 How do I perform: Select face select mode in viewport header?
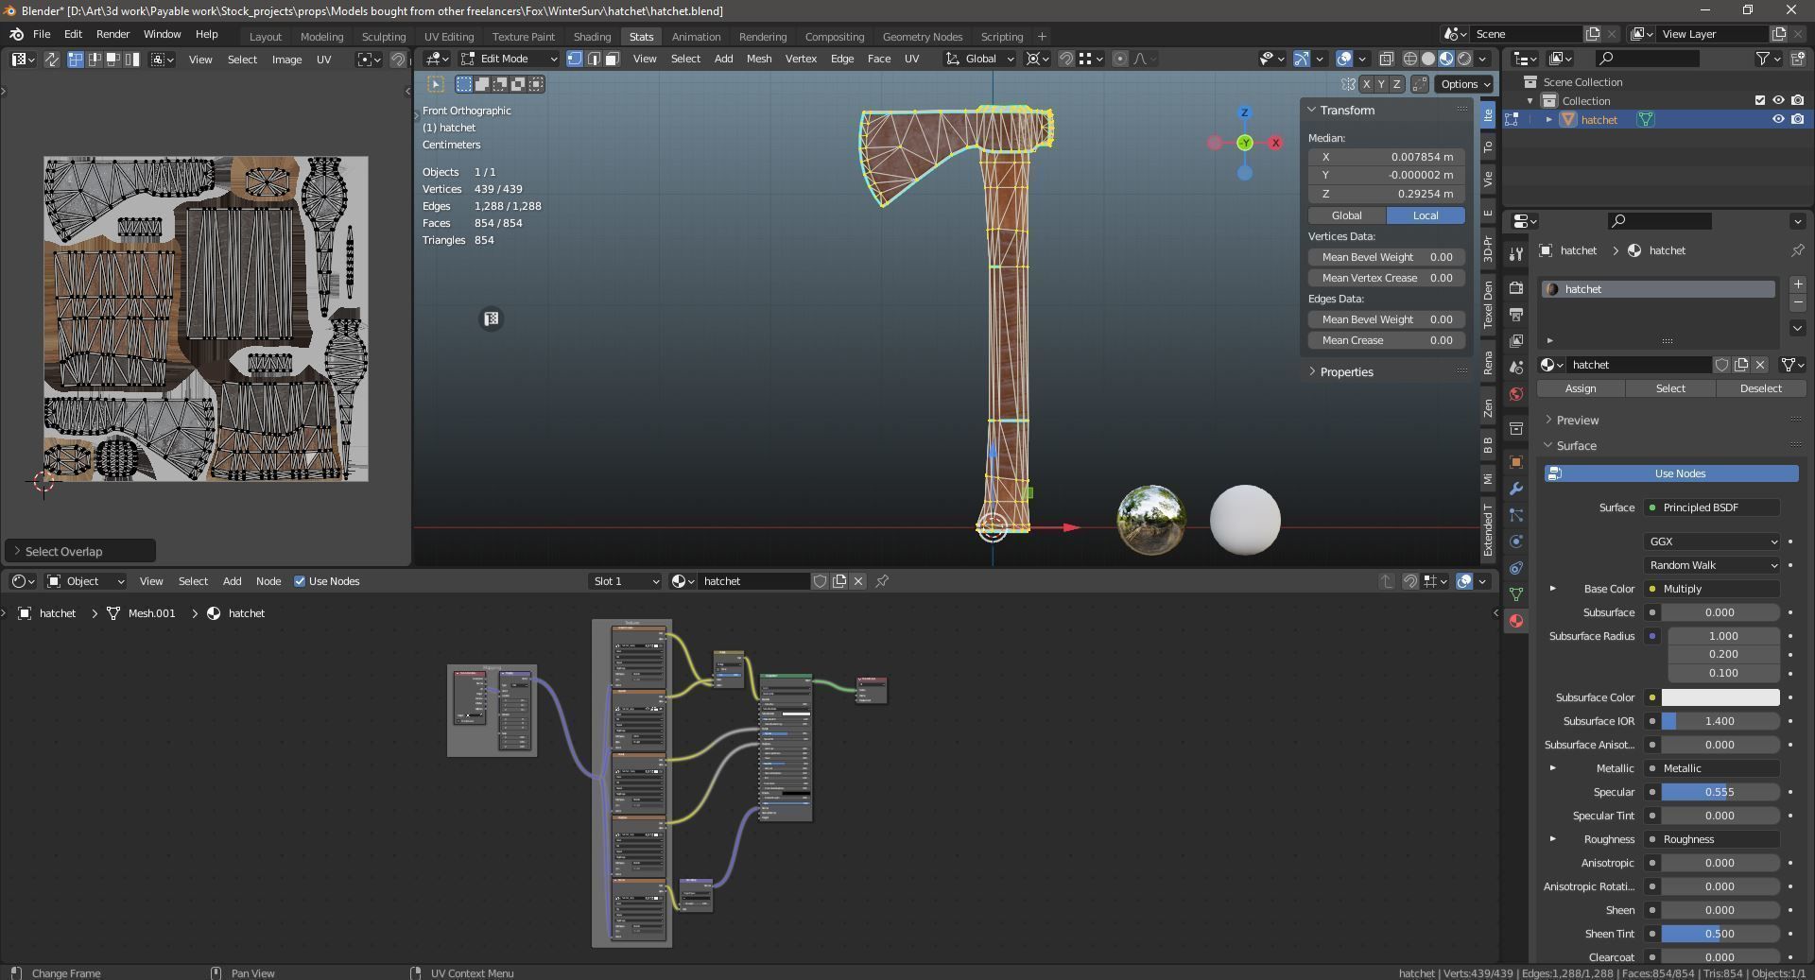612,59
